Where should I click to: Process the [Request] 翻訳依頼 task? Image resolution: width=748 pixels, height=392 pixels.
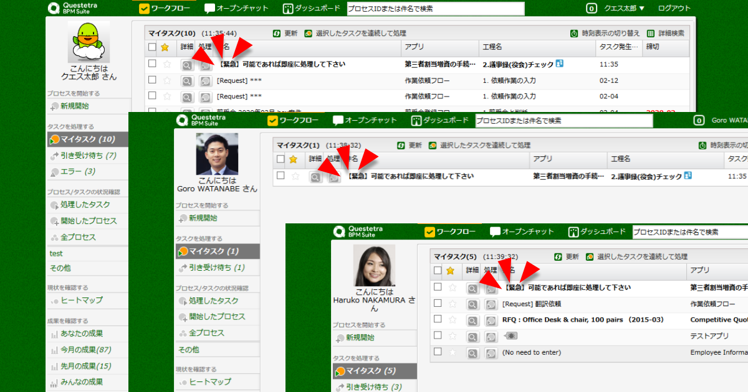click(491, 304)
